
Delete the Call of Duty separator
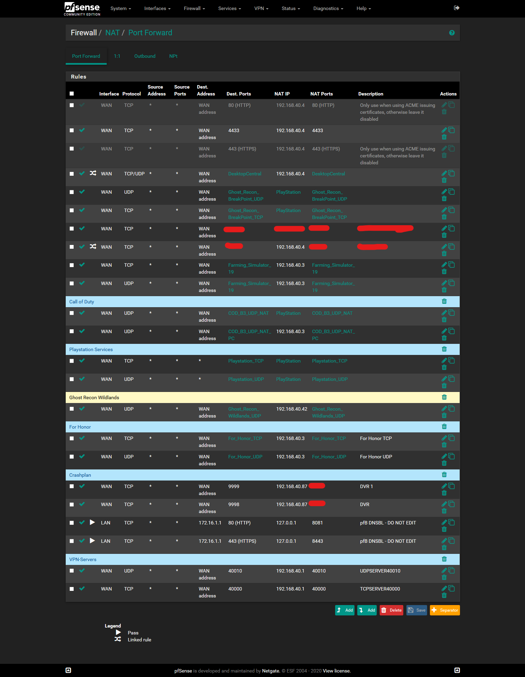(444, 301)
